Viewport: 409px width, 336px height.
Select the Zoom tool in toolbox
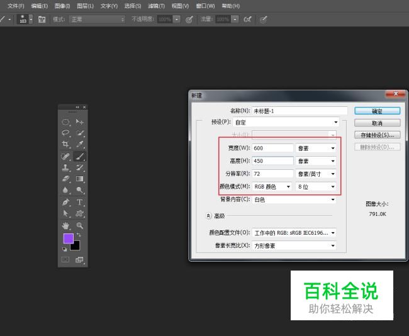80,225
